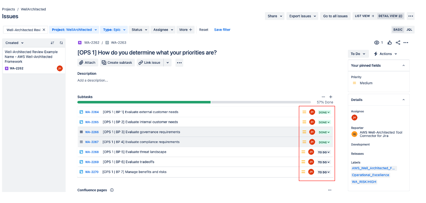Open subtask link WA-2267
This screenshot has height=203, width=426.
click(x=92, y=142)
